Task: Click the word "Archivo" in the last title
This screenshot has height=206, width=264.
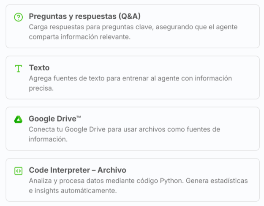Action: [112, 170]
